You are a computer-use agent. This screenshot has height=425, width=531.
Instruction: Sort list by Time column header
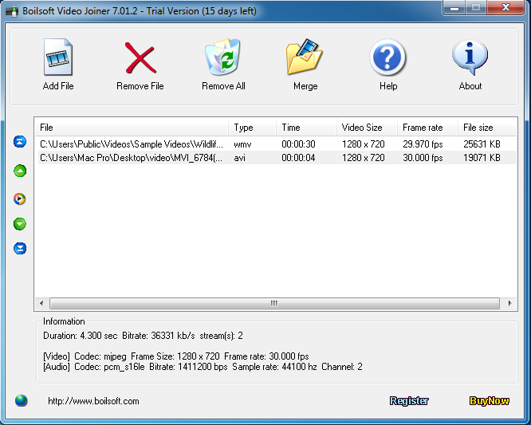point(306,128)
